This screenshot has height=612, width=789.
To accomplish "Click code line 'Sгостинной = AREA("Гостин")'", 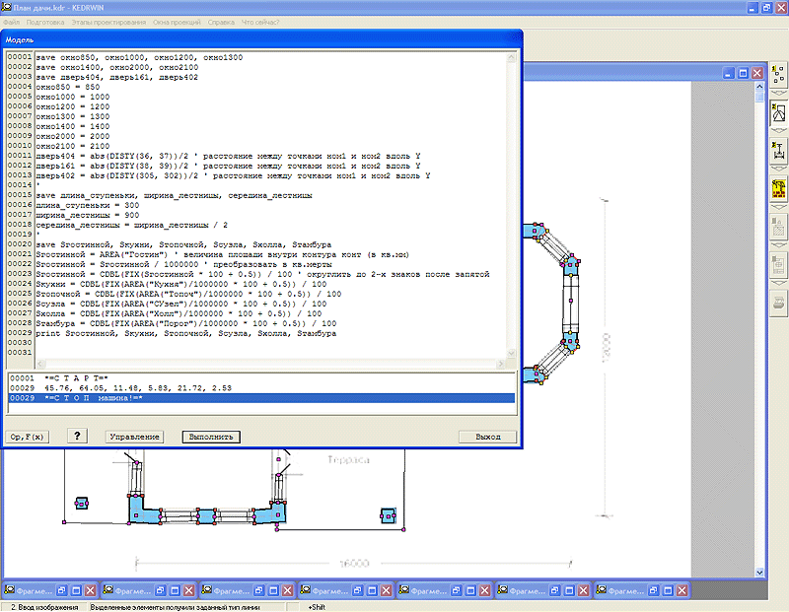I will tap(223, 254).
